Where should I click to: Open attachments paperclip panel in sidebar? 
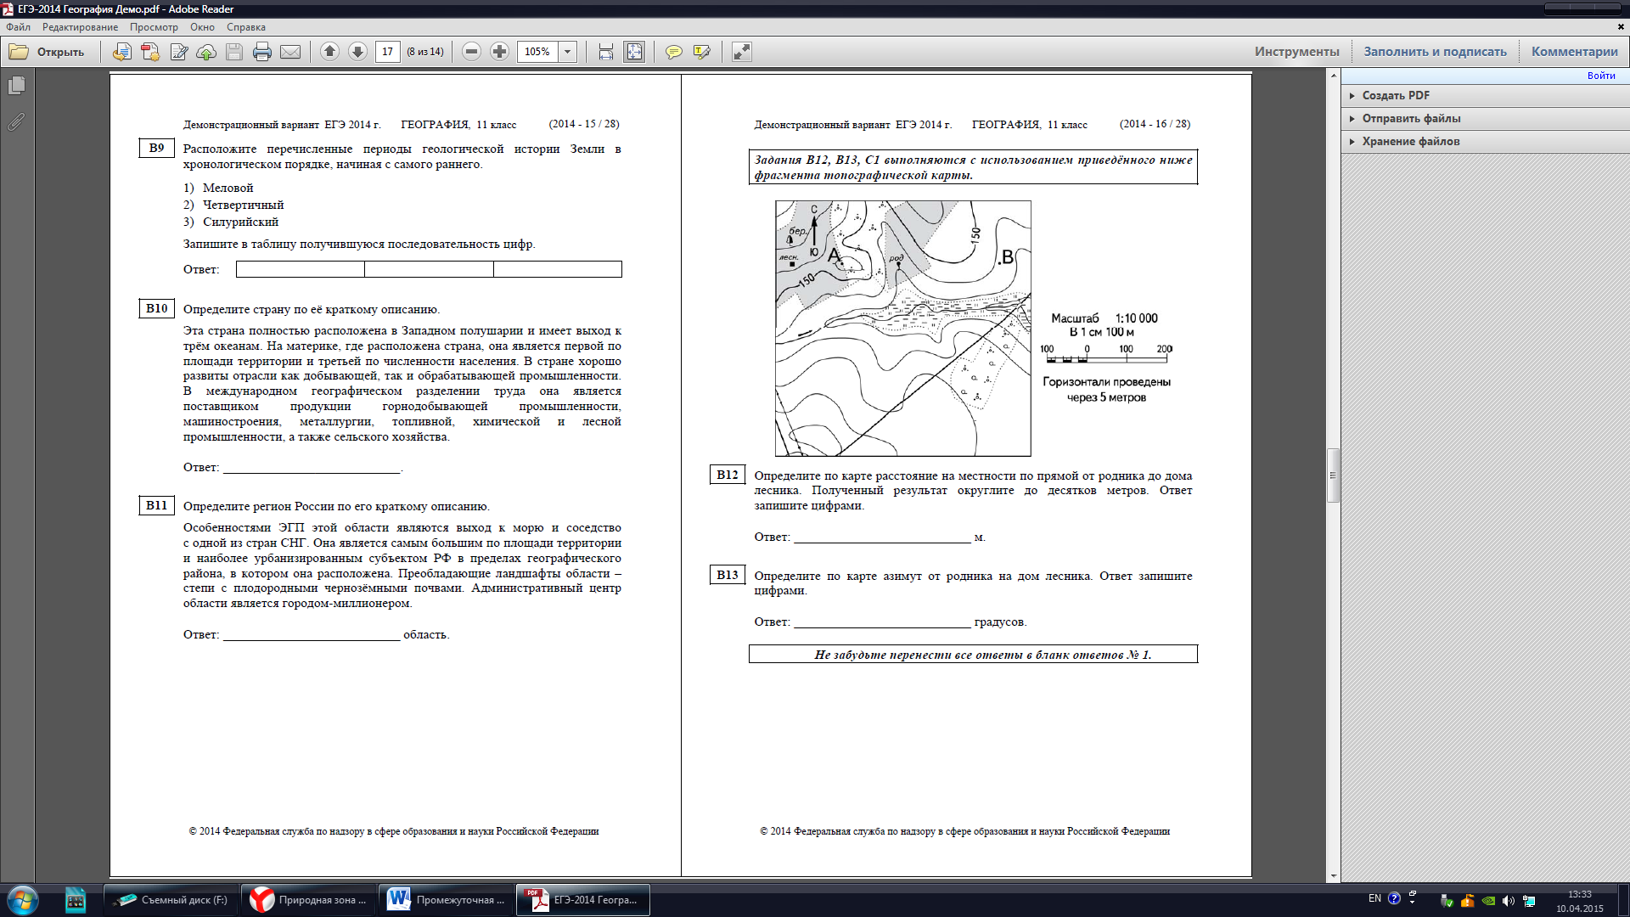16,122
